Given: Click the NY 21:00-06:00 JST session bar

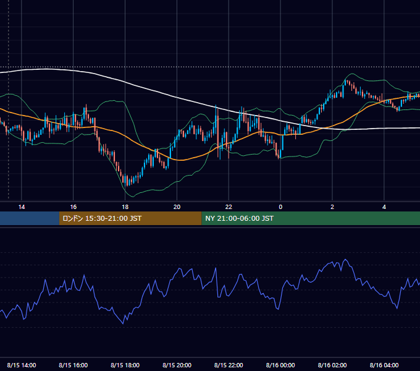Looking at the screenshot, I should (x=311, y=218).
